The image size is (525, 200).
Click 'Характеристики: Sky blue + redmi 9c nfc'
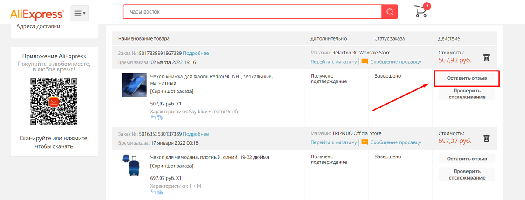pyautogui.click(x=195, y=112)
